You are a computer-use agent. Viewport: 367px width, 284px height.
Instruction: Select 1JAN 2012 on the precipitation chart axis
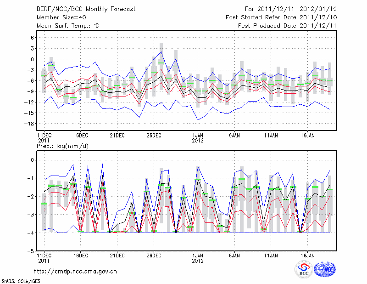198,257
